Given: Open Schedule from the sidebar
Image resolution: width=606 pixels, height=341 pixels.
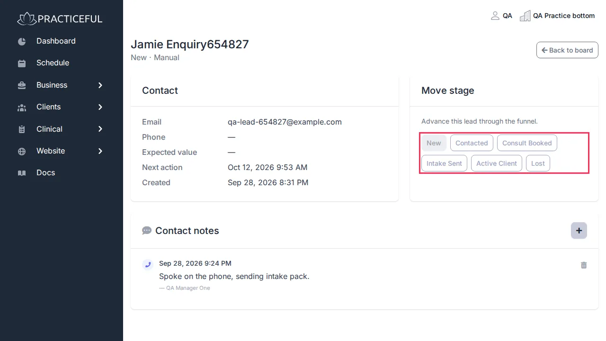Looking at the screenshot, I should point(53,63).
